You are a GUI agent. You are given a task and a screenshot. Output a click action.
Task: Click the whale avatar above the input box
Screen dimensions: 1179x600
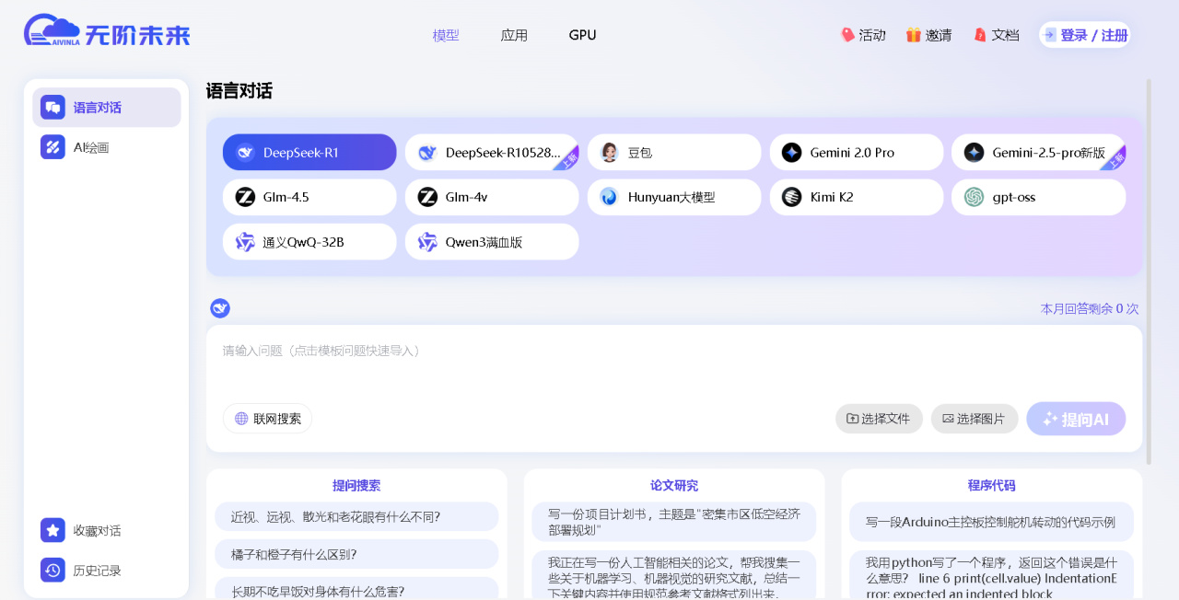(x=220, y=308)
